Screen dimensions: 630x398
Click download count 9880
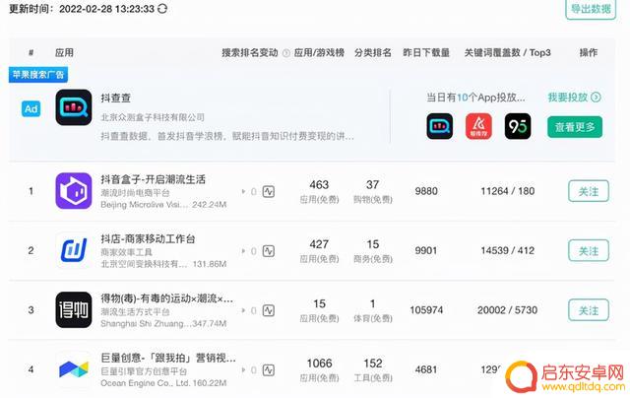(426, 191)
